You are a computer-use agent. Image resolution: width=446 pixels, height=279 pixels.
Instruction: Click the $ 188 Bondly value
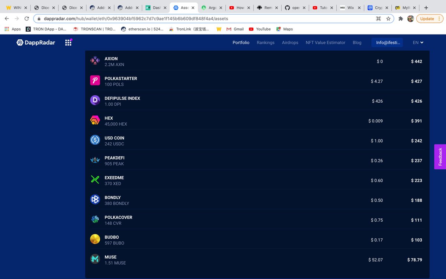tap(417, 200)
